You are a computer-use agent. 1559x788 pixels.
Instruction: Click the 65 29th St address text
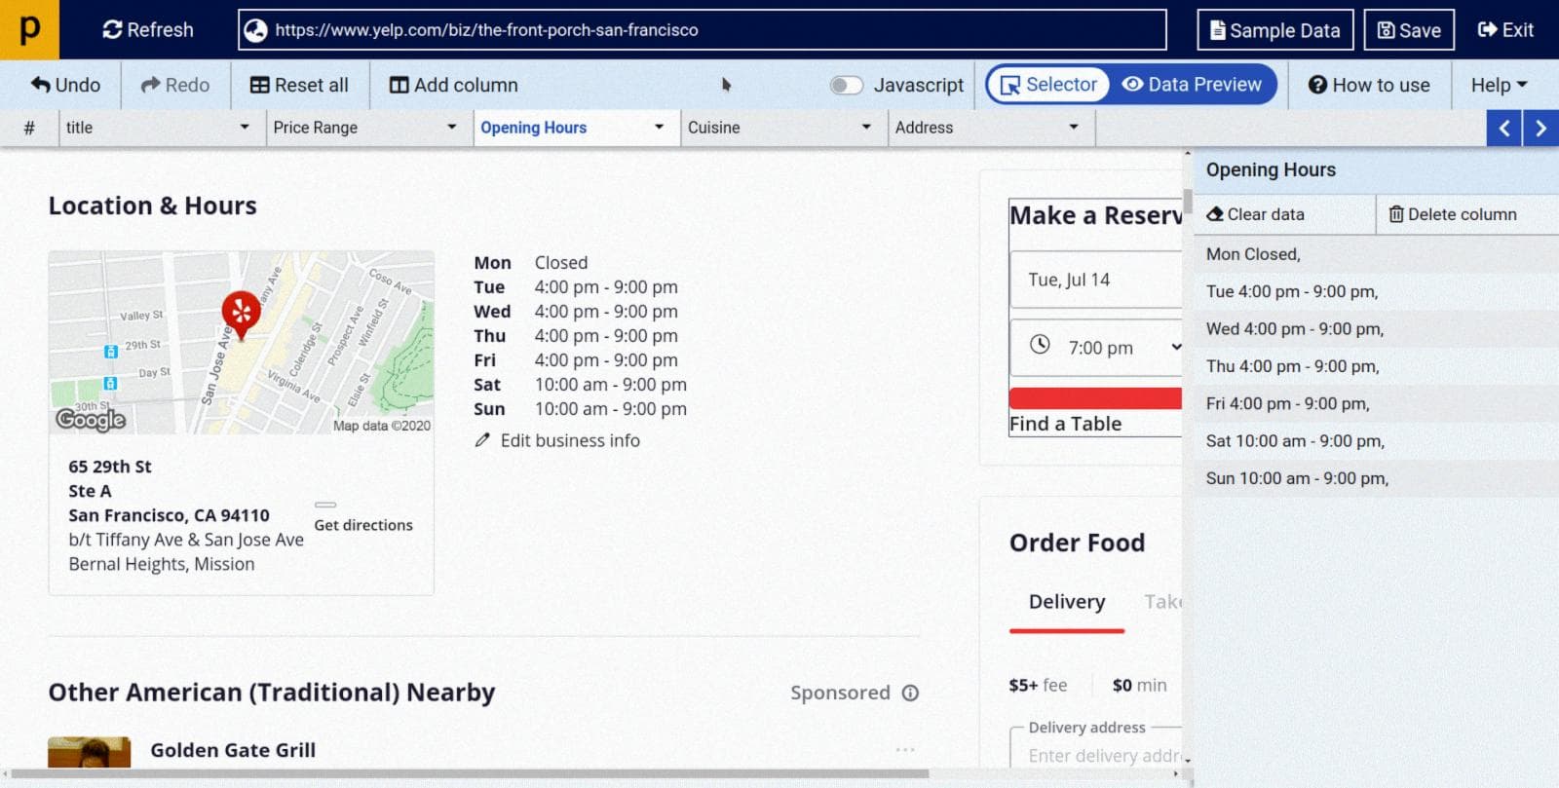[x=110, y=467]
